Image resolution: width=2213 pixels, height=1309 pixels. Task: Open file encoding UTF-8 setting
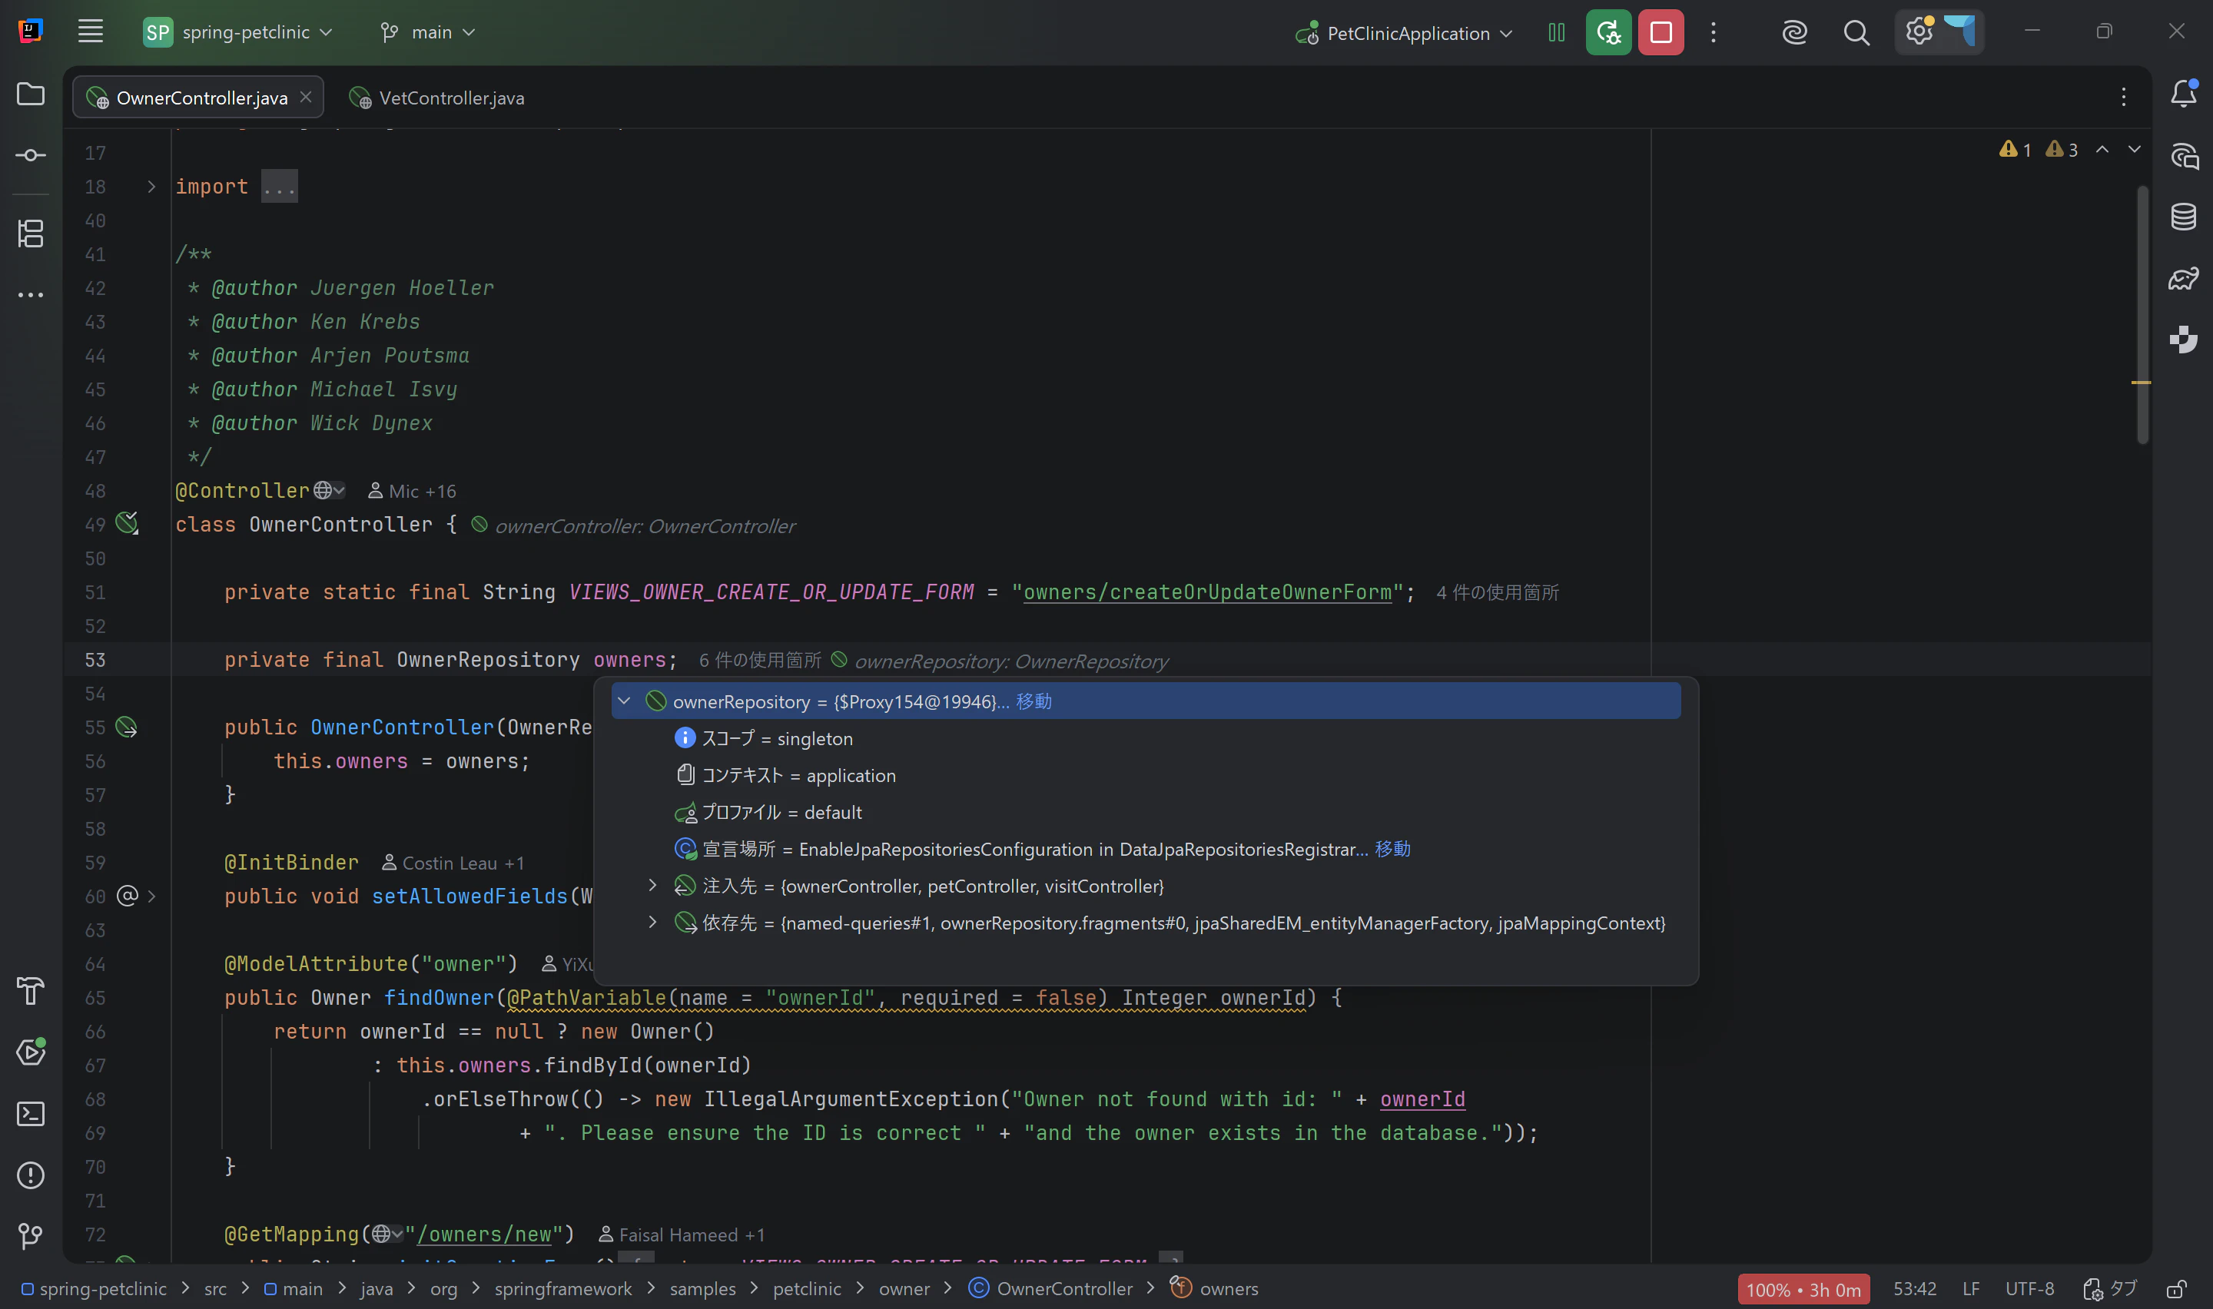2029,1289
